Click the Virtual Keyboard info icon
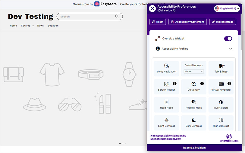Viewport: 245px width, 153px height. pos(229,83)
